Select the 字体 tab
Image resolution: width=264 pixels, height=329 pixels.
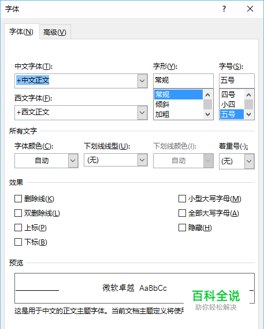(x=21, y=32)
